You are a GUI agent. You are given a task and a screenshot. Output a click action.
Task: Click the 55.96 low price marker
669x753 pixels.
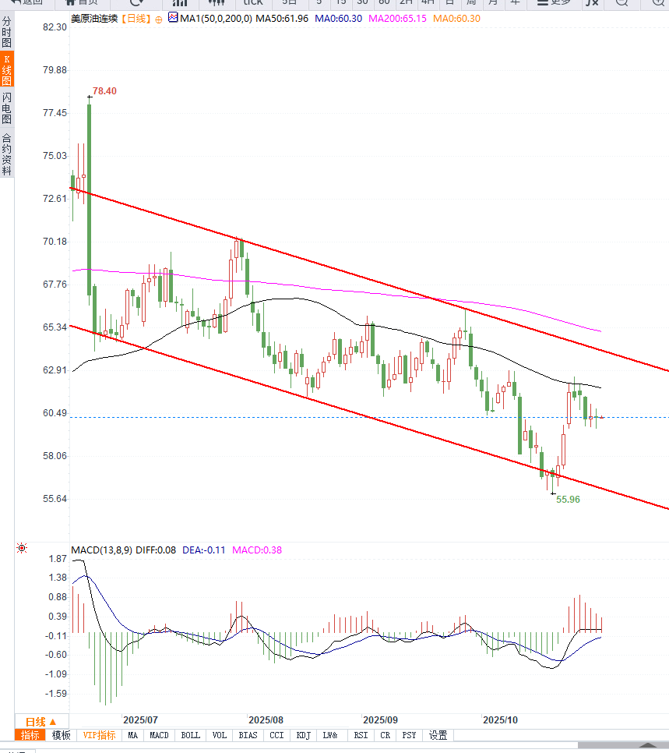(x=568, y=500)
